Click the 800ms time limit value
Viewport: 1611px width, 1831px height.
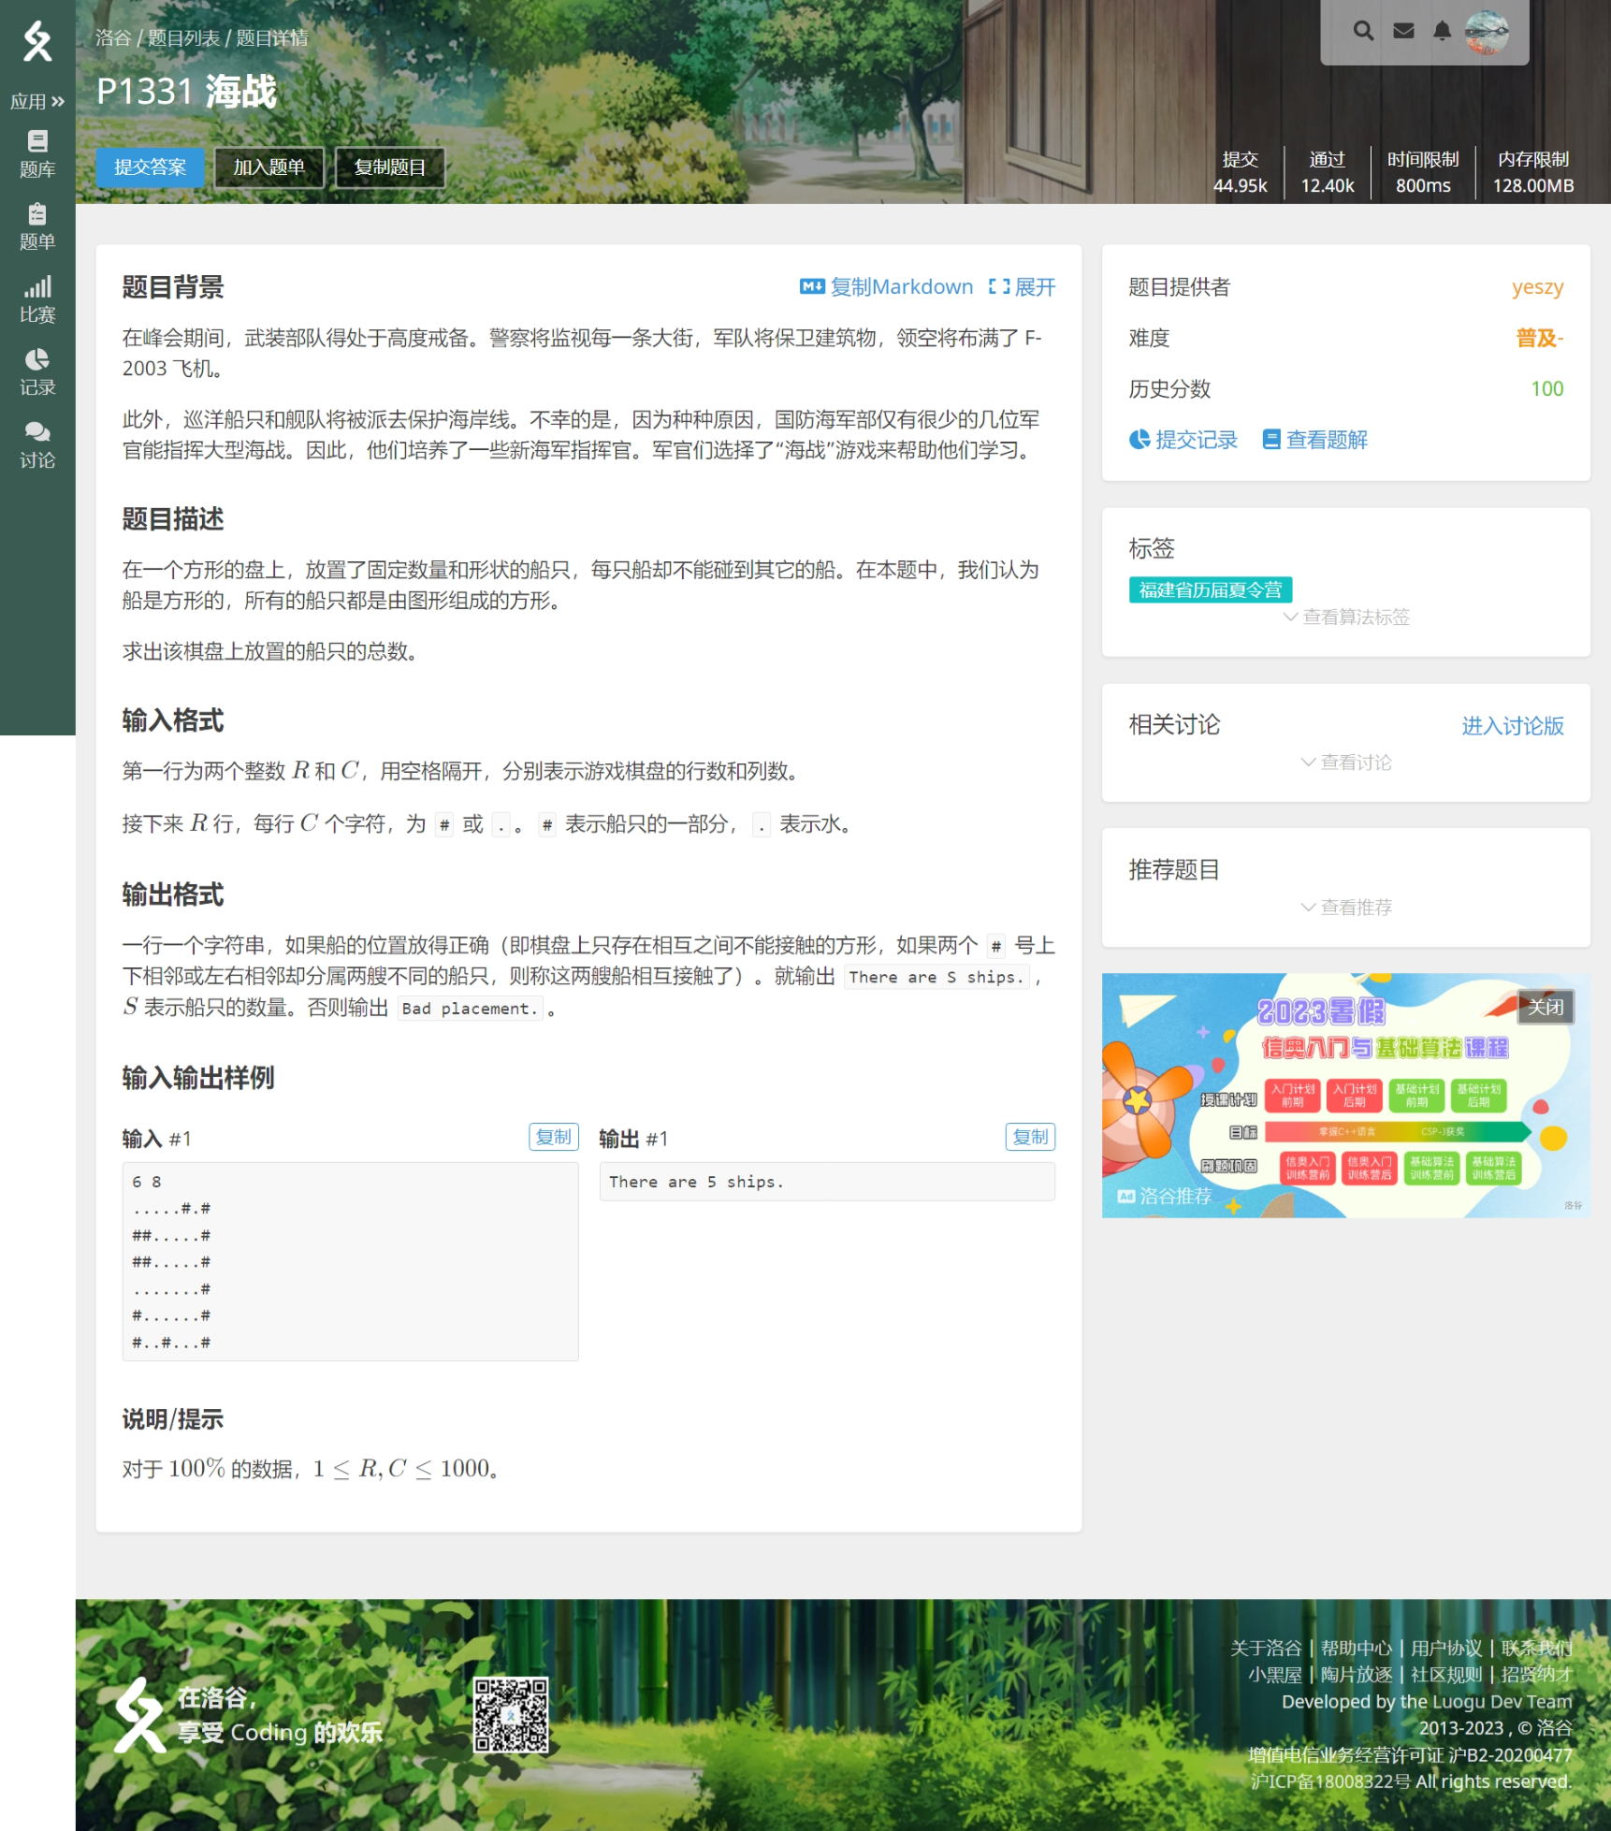[1423, 185]
